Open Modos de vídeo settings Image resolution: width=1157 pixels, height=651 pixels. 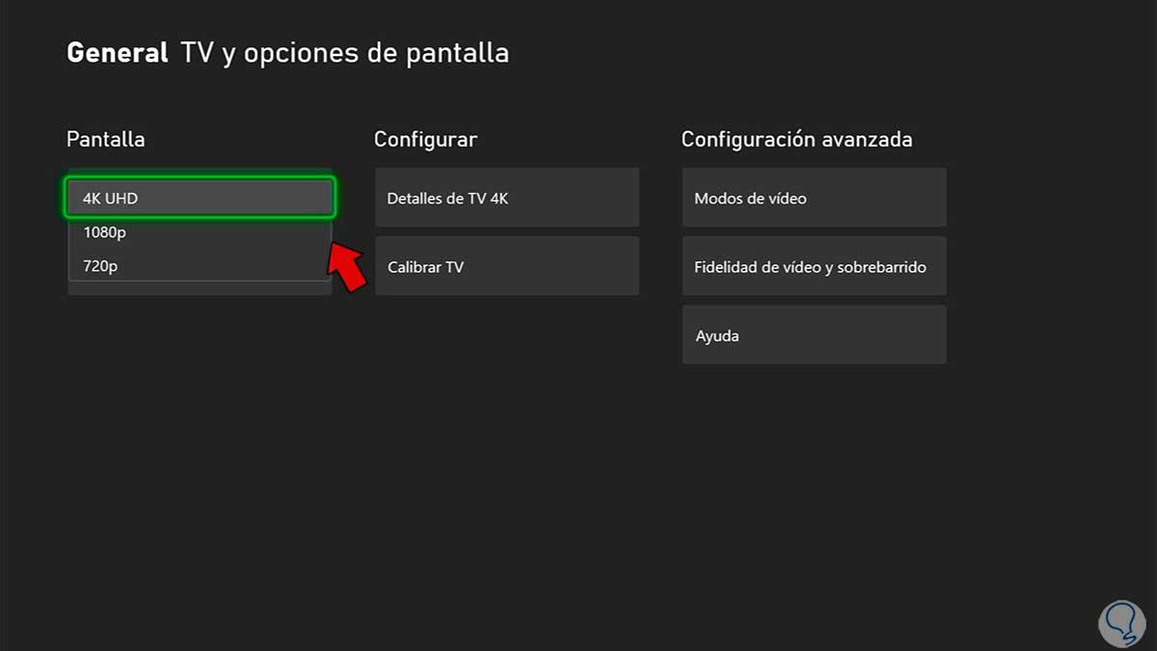[x=814, y=198]
